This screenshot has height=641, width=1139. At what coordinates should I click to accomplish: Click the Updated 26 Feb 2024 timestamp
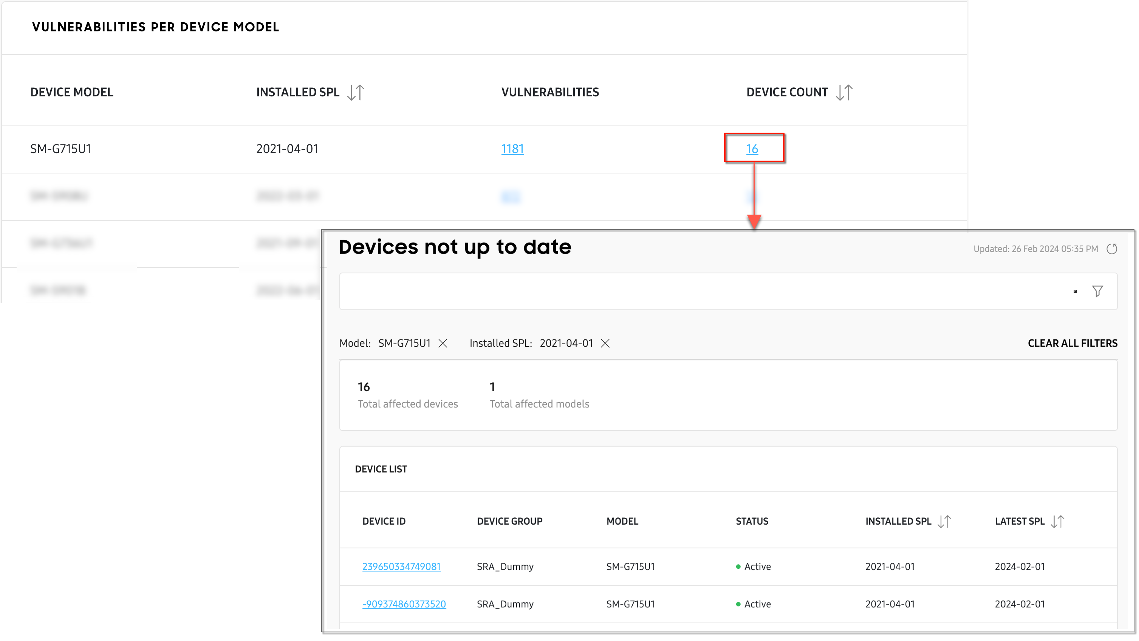pos(1035,249)
